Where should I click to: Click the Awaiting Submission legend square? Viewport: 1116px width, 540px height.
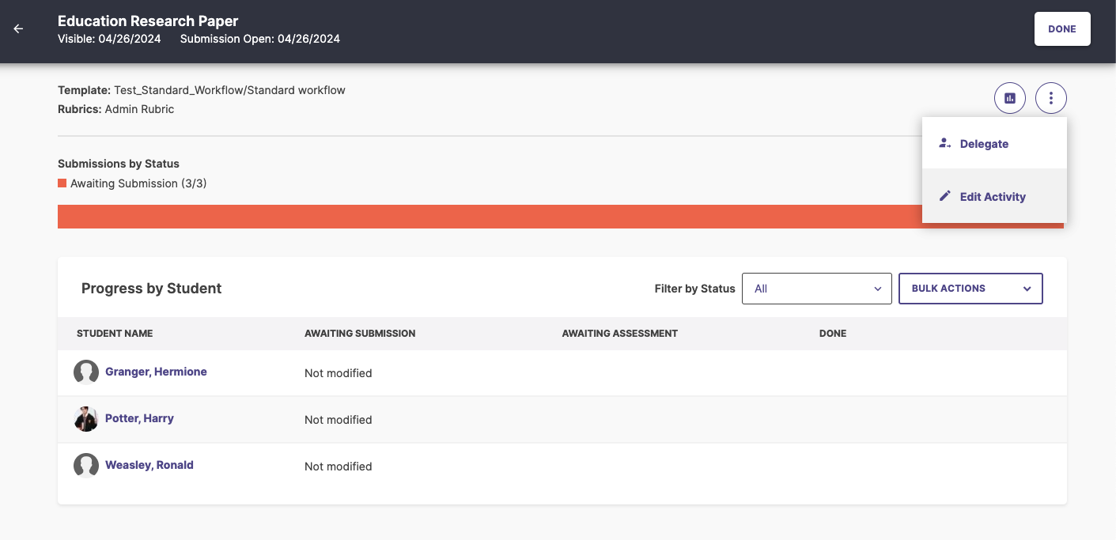61,183
